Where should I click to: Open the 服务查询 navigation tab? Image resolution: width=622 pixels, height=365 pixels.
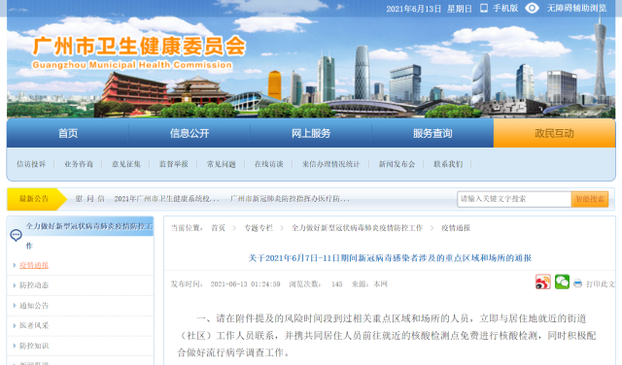point(432,133)
